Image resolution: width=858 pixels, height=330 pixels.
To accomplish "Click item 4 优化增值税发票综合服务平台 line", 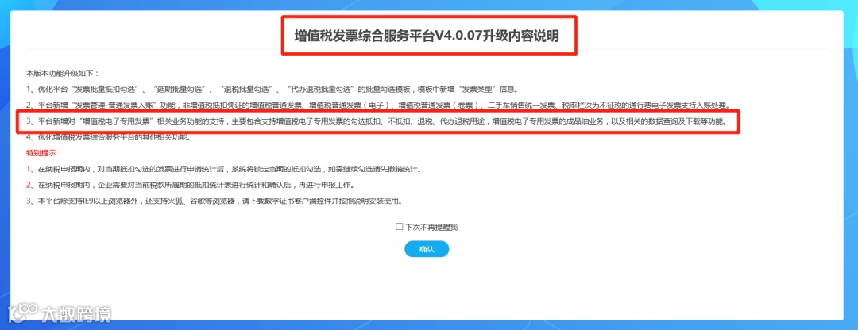I will tap(108, 137).
